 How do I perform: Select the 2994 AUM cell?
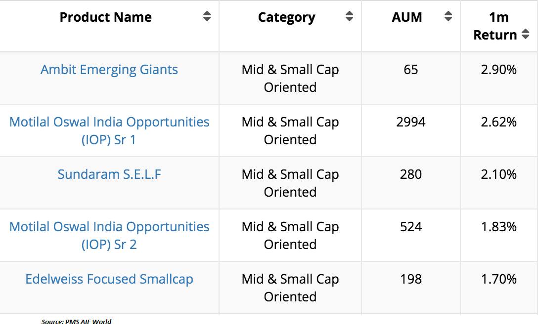[x=411, y=122]
